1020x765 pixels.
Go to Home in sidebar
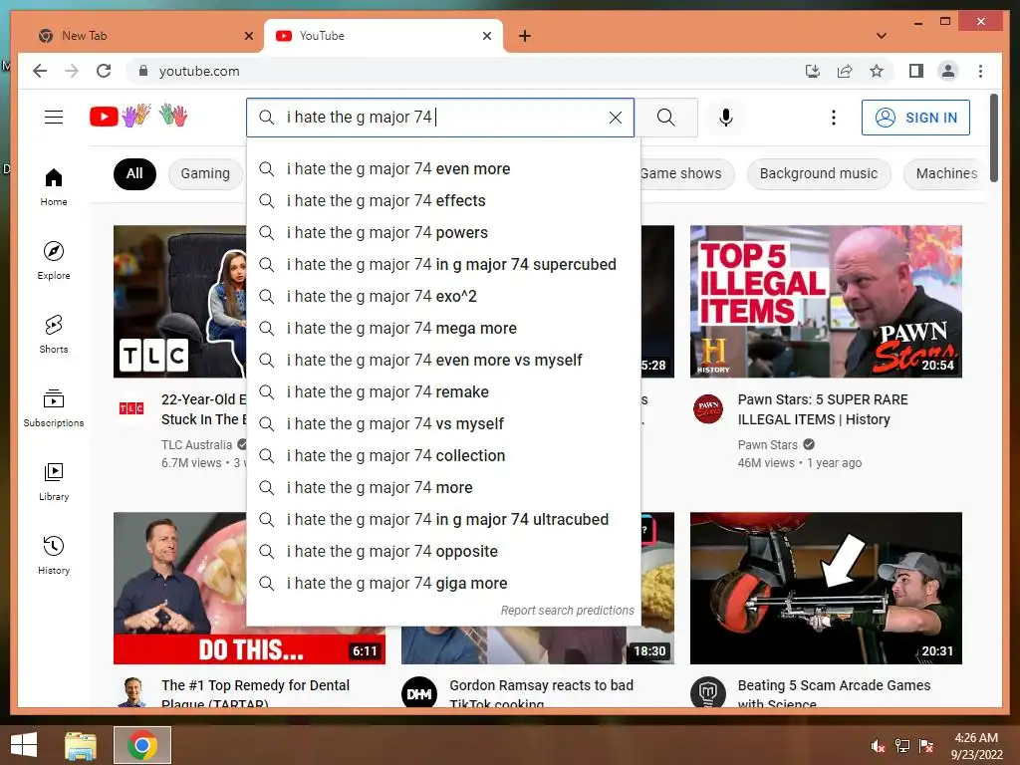point(54,186)
